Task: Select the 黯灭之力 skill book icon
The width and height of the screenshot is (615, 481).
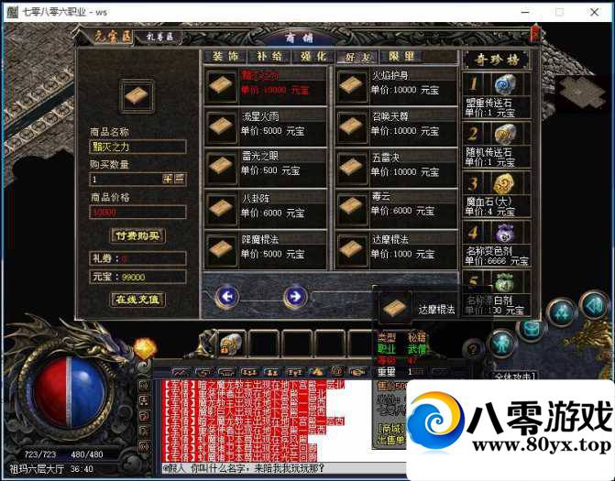Action: point(221,85)
